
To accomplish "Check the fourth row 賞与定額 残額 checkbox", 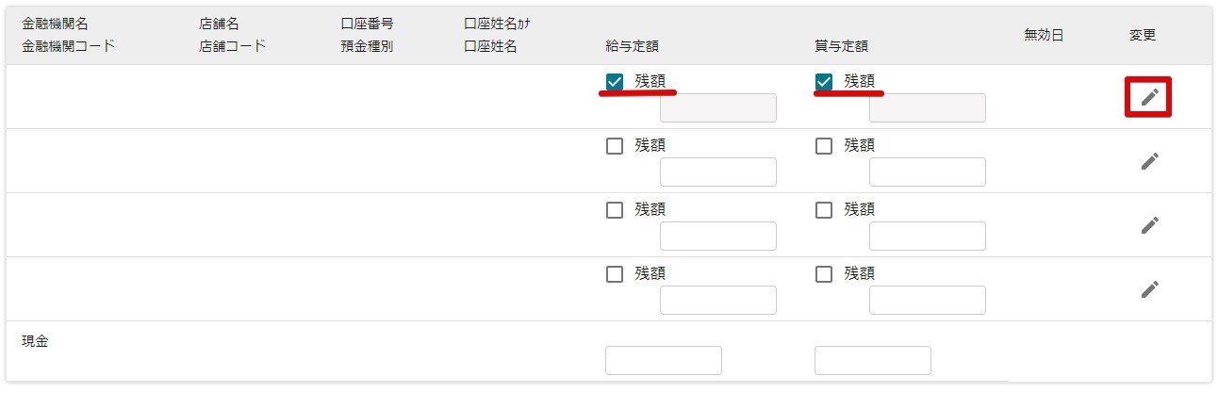I will (x=824, y=274).
